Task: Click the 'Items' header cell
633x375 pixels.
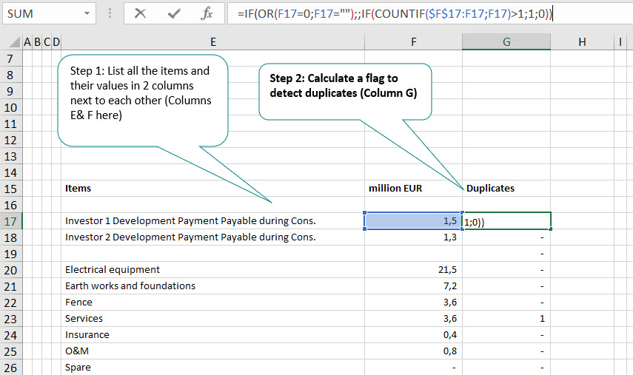Action: pos(212,189)
